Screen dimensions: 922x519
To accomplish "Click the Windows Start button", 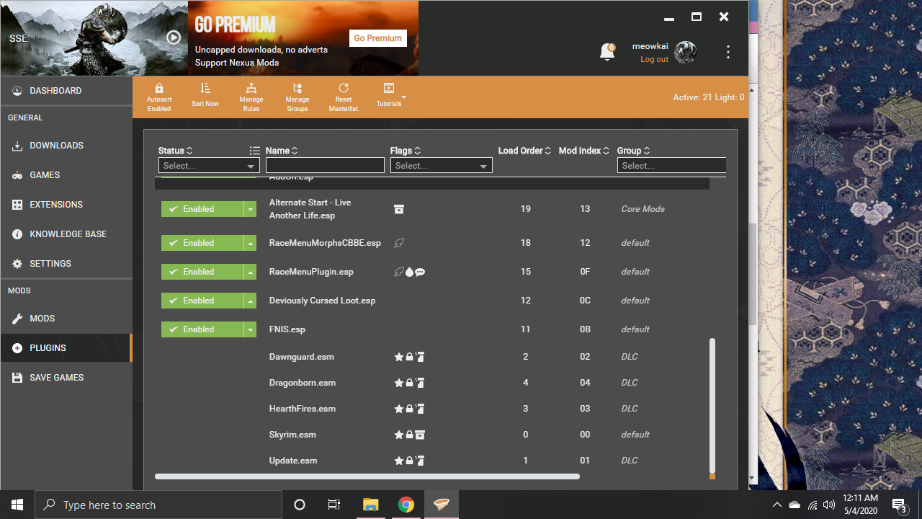I will tap(17, 505).
